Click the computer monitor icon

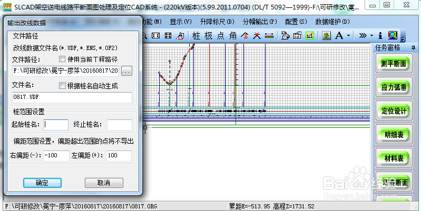pyautogui.click(x=393, y=35)
